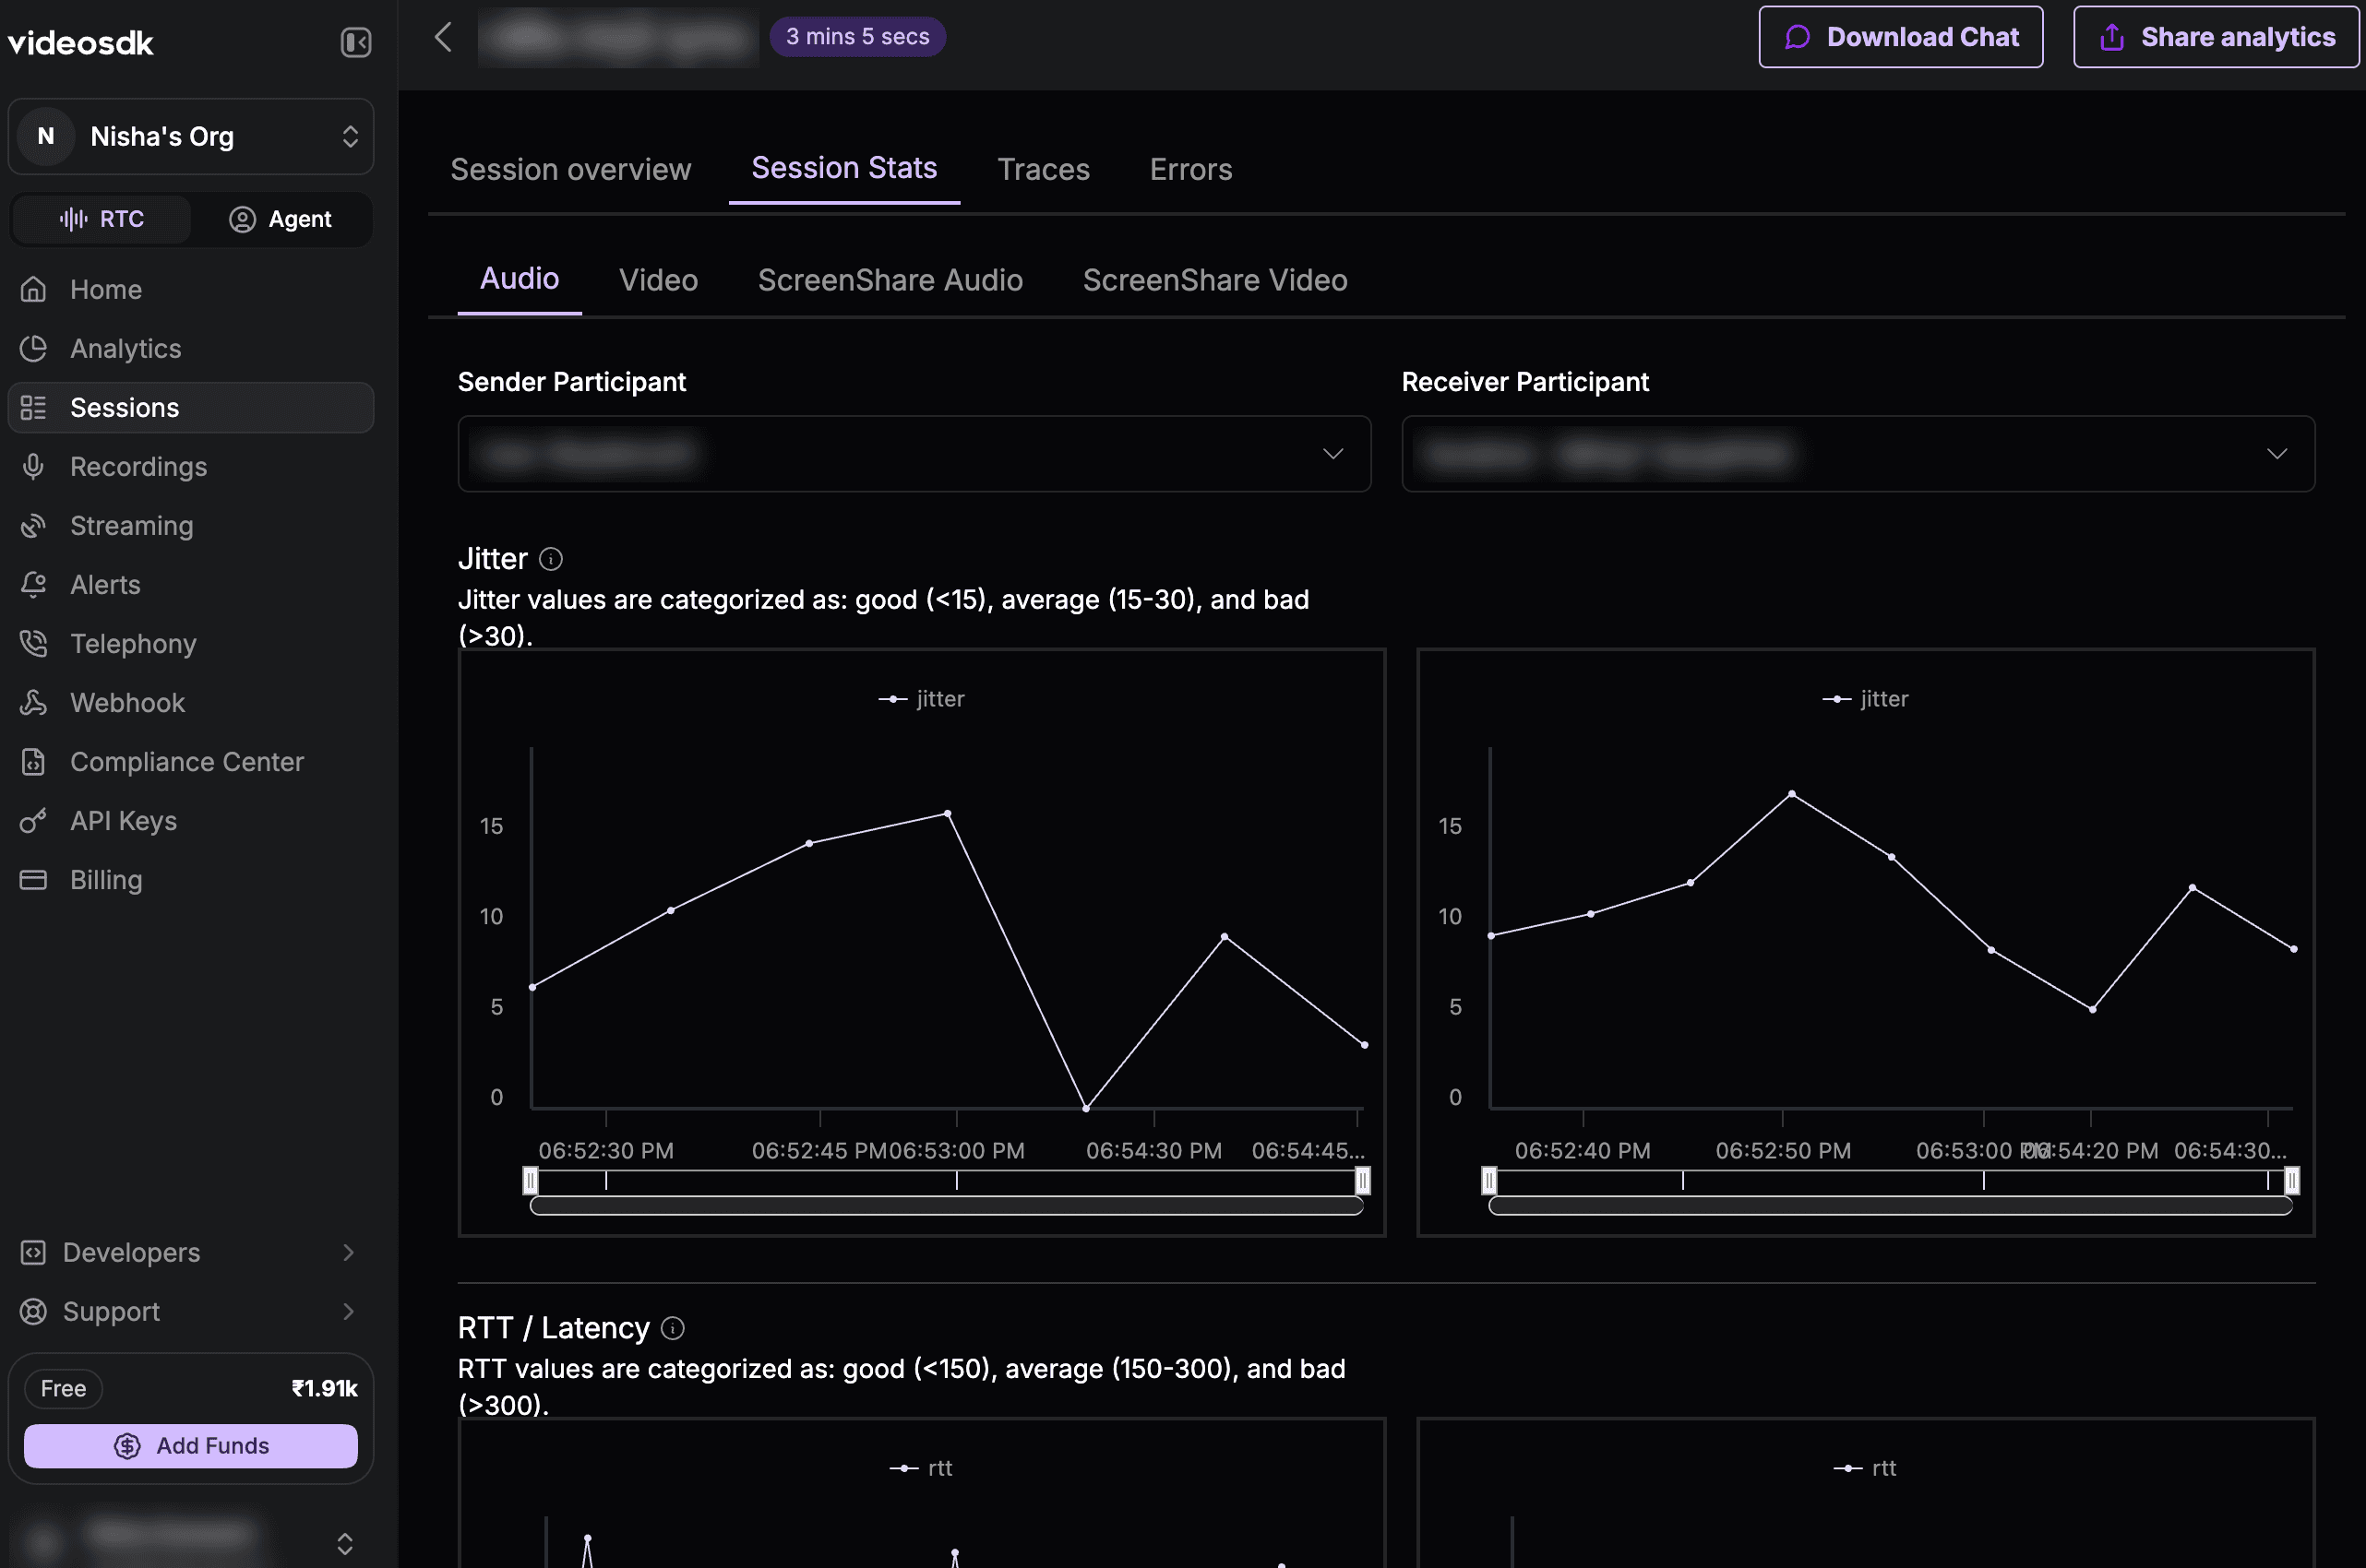This screenshot has width=2366, height=1568.
Task: Click the Free plan badge
Action: tap(63, 1388)
